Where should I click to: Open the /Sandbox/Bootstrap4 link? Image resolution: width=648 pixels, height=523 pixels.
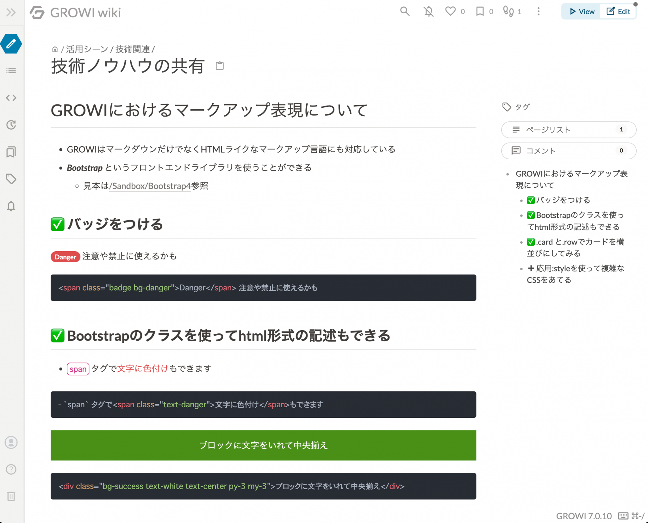(150, 186)
